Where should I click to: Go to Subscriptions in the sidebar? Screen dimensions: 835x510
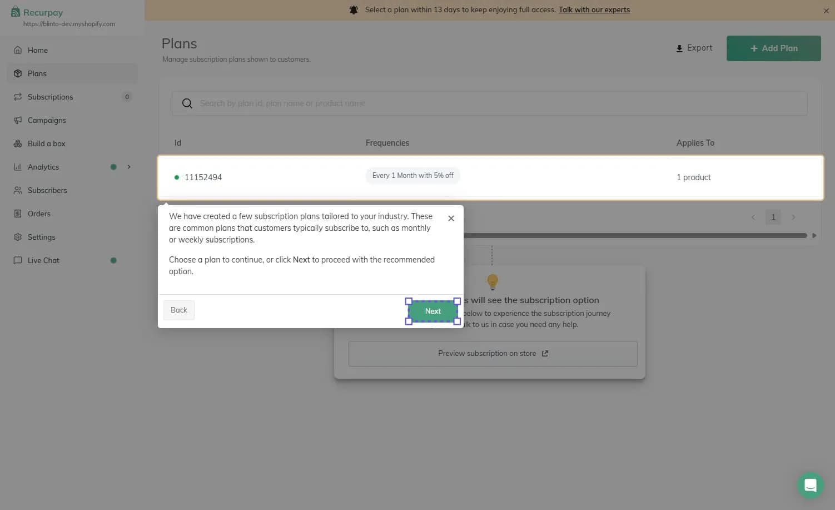pyautogui.click(x=72, y=97)
